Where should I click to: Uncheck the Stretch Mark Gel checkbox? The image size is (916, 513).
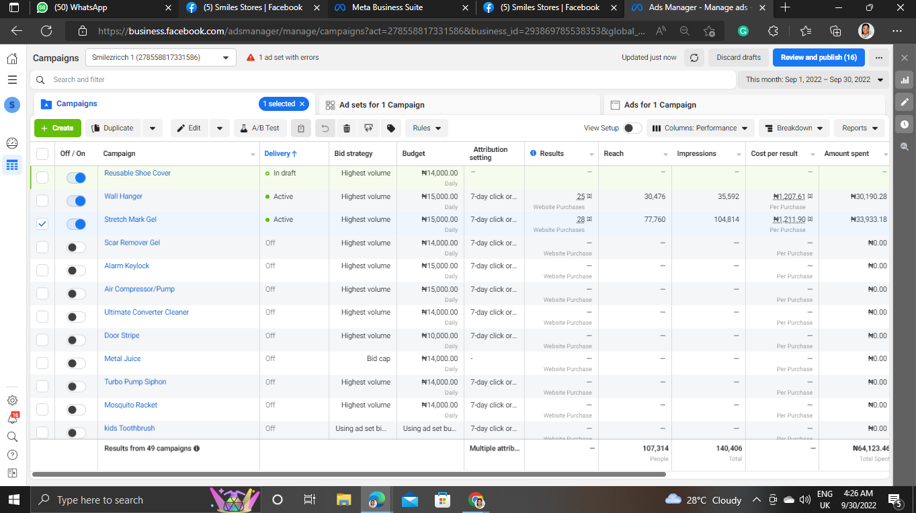pyautogui.click(x=42, y=224)
